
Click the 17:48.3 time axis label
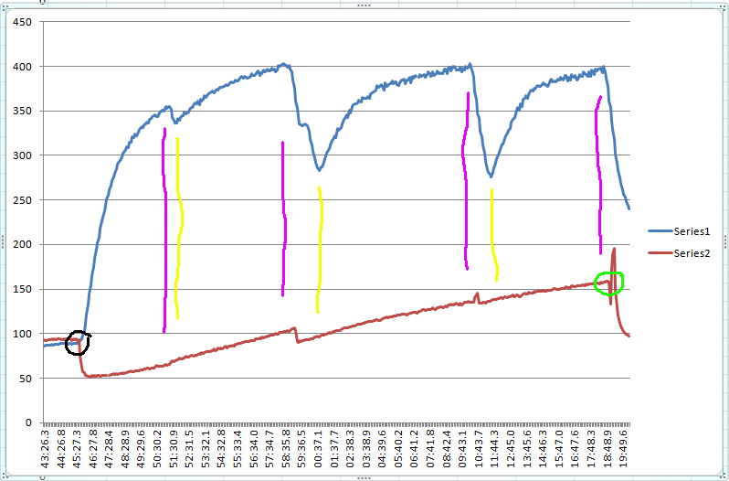coord(591,448)
